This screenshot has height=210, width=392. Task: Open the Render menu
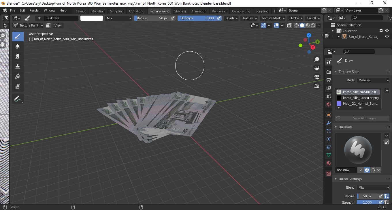tap(35, 10)
